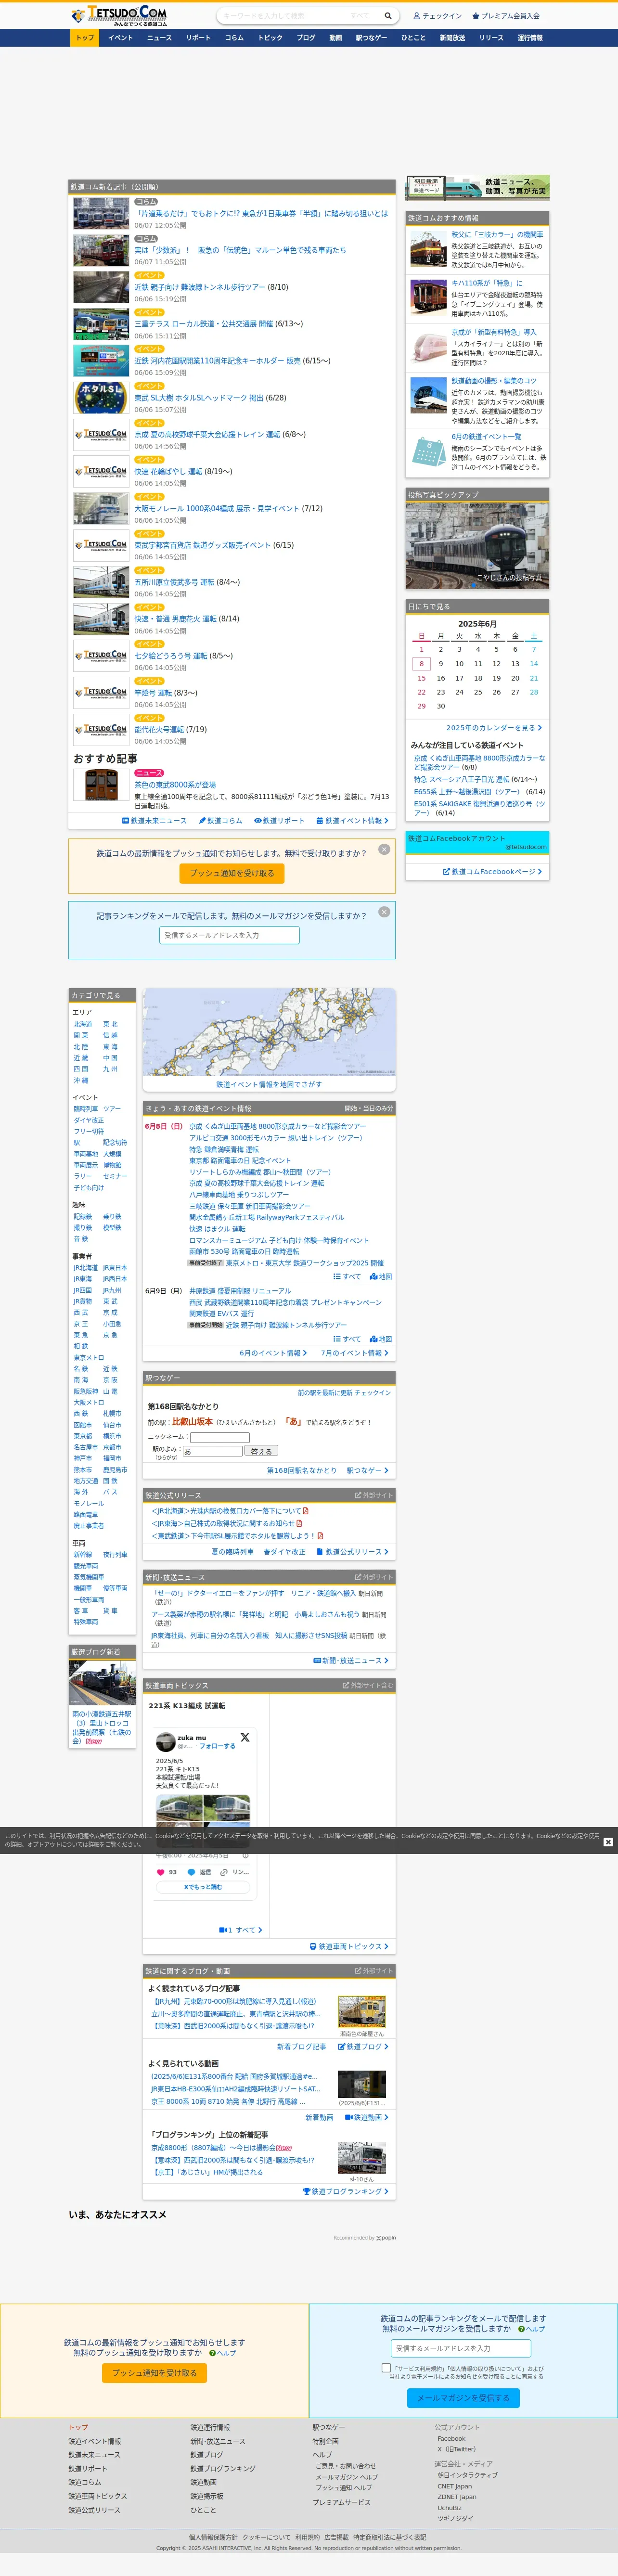Expand 2025年のカレンダーを見る chevron link
Image resolution: width=618 pixels, height=2576 pixels.
[494, 728]
